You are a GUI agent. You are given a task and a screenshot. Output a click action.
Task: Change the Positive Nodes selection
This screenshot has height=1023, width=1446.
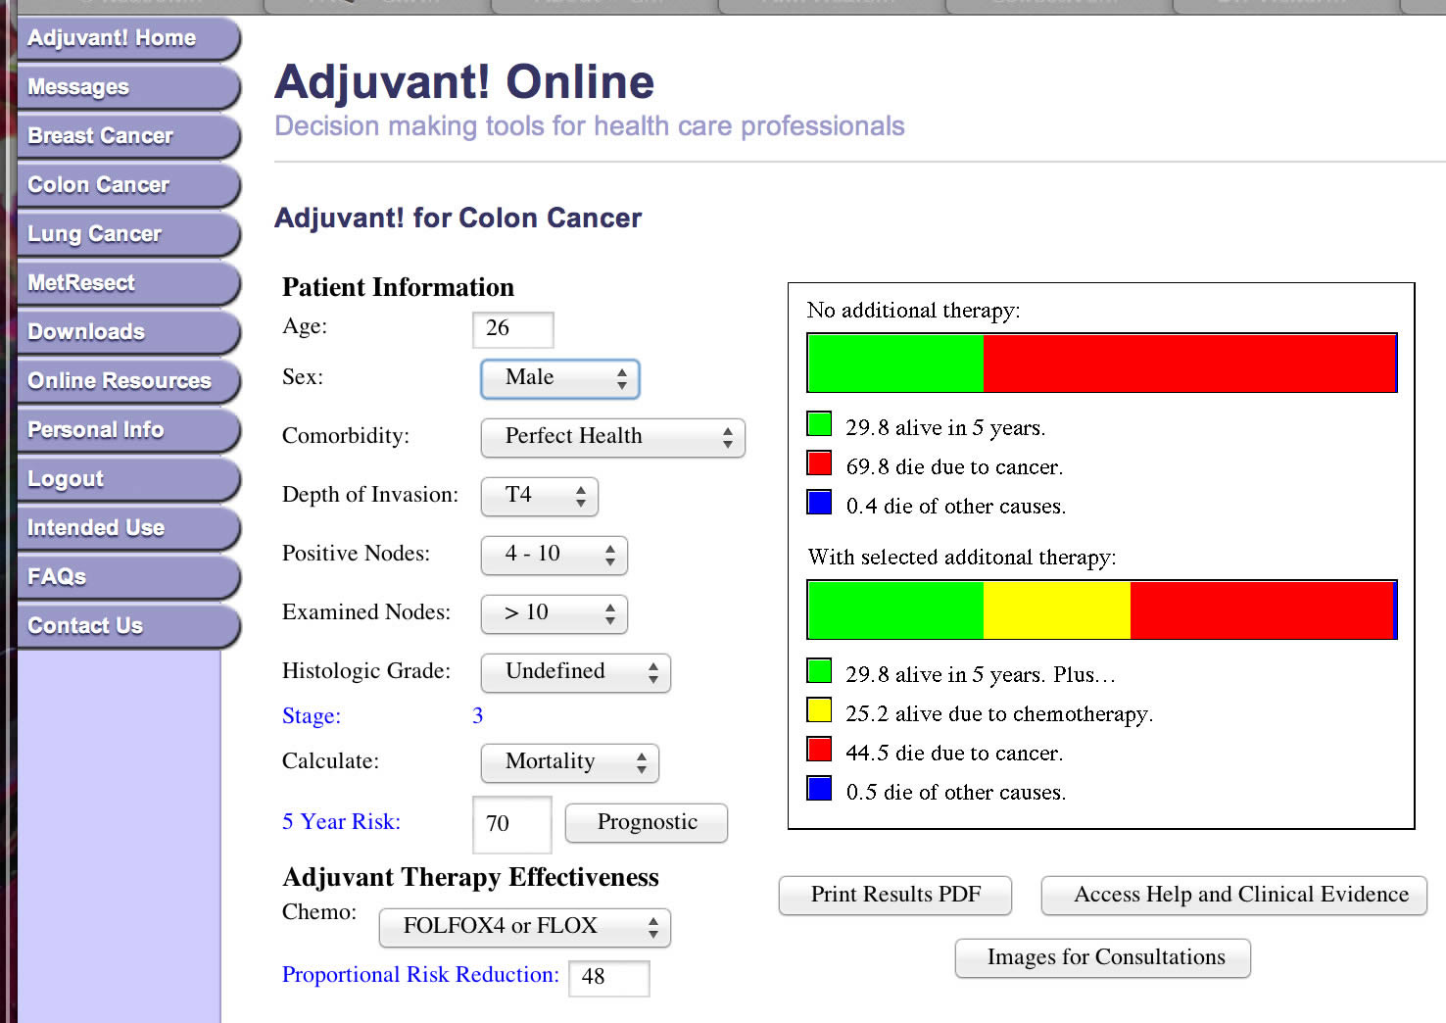point(554,555)
